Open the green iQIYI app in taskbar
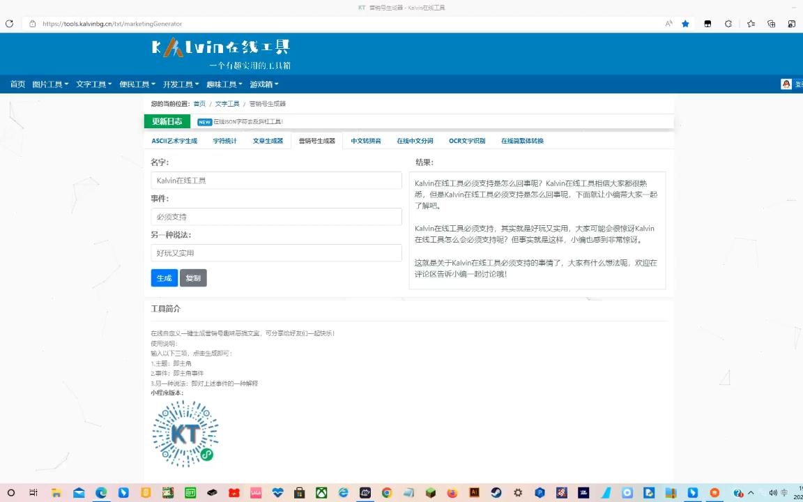The width and height of the screenshot is (803, 502). click(x=190, y=493)
